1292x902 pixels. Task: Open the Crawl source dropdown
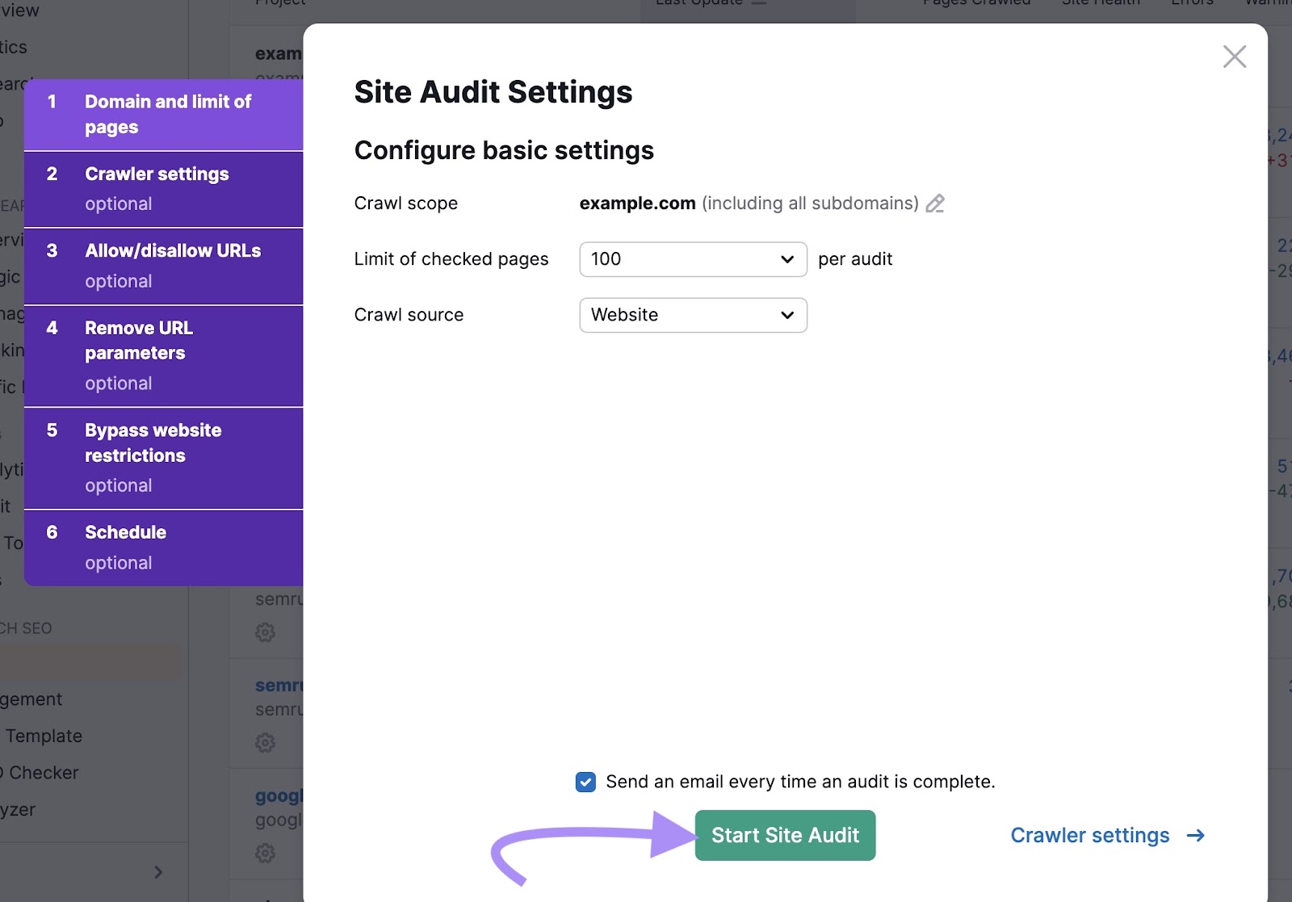point(692,315)
